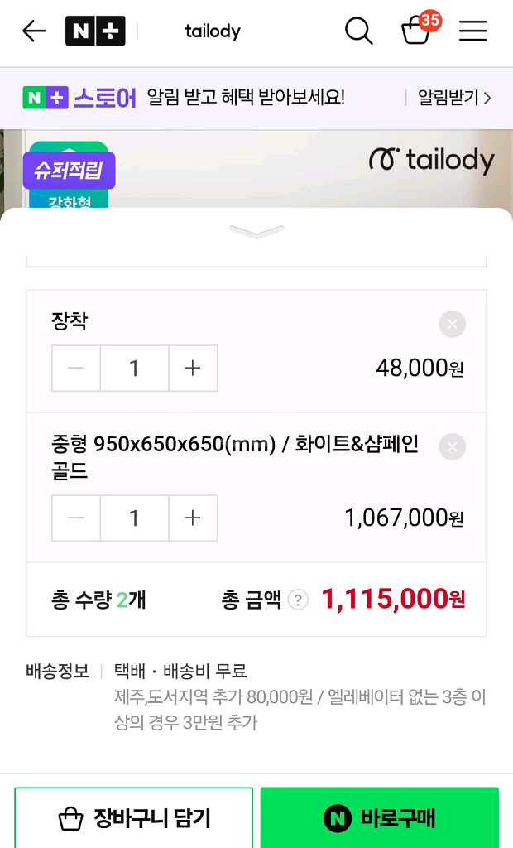Open search with the magnifier icon
This screenshot has width=513, height=848.
(x=358, y=31)
